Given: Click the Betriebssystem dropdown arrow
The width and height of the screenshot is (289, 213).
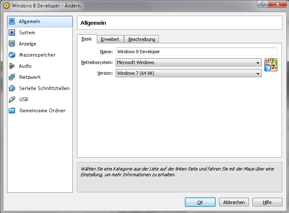Looking at the screenshot, I should 258,63.
